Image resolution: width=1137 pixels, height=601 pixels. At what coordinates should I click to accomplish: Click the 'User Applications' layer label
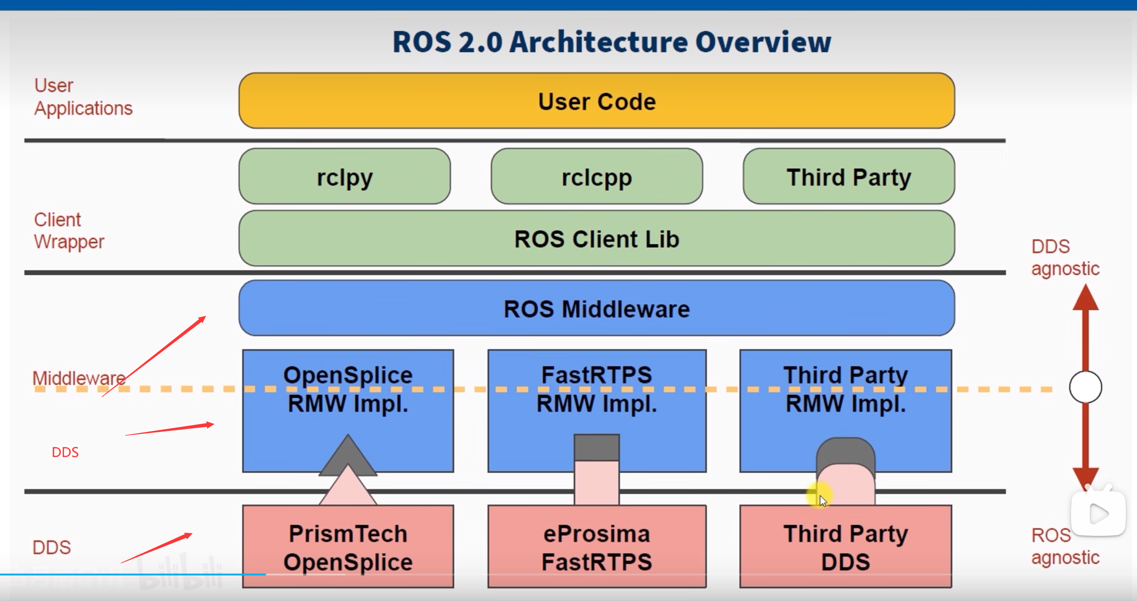84,97
